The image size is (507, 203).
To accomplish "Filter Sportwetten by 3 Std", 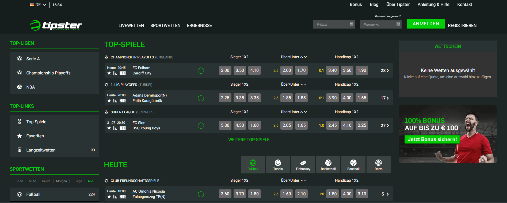I will pos(19,181).
